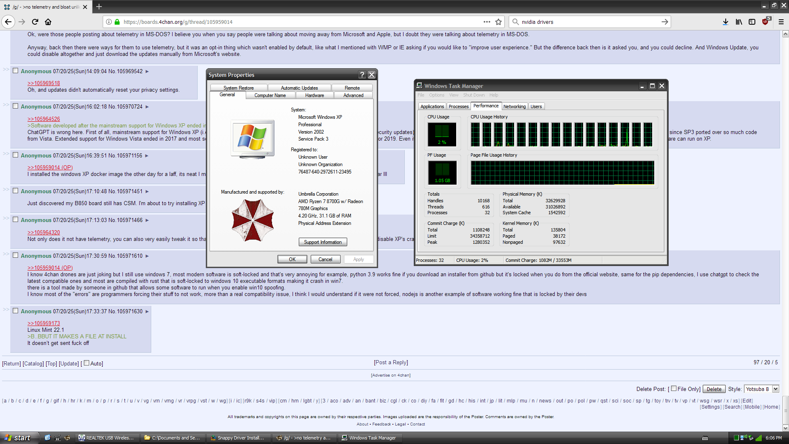789x444 pixels.
Task: Open the browser home page icon
Action: [48, 22]
